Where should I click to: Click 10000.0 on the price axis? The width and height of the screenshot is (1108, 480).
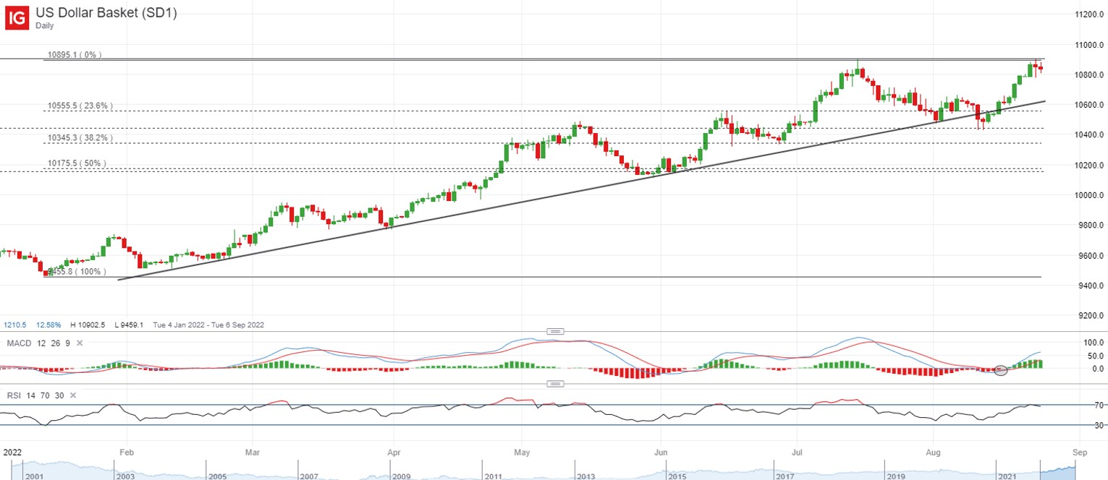pos(1089,195)
